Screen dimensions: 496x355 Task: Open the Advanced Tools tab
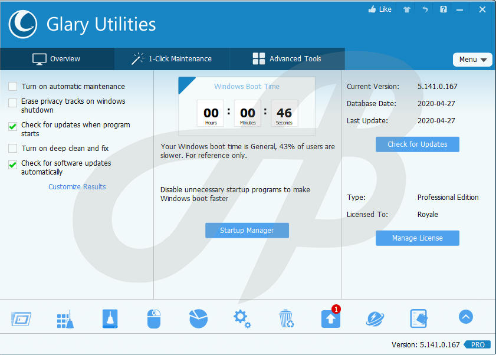pyautogui.click(x=287, y=59)
